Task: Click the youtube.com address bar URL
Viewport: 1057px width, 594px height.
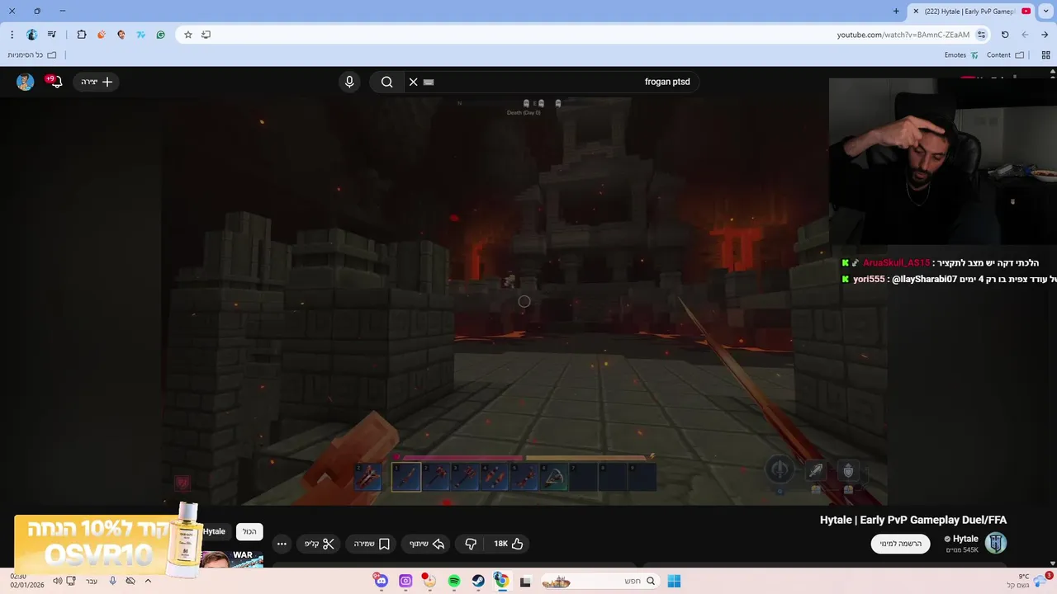Action: [x=903, y=35]
